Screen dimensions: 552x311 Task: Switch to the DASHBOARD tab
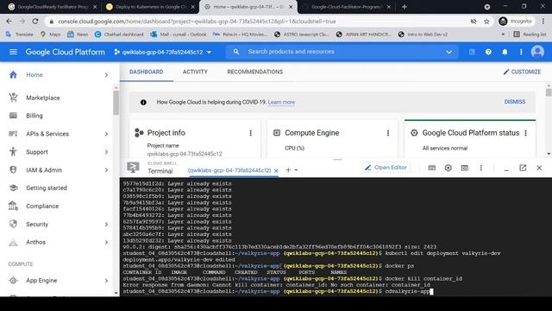click(x=146, y=72)
